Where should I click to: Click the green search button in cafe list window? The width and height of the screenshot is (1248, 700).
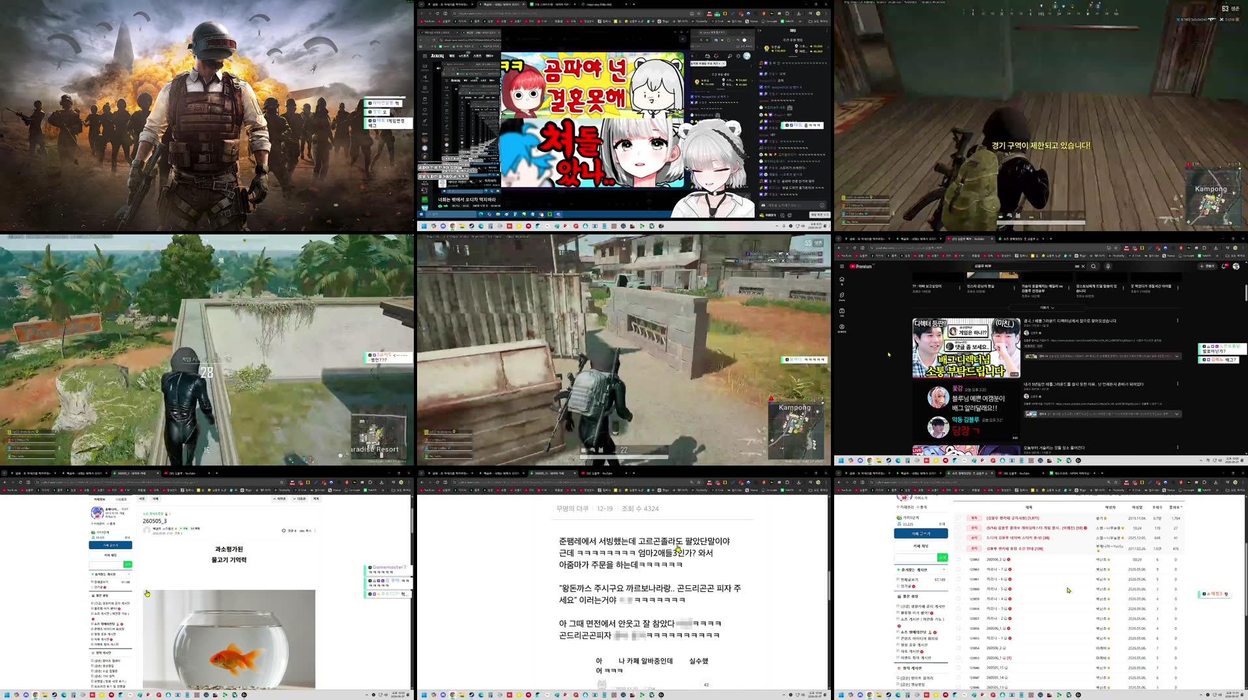[x=942, y=557]
